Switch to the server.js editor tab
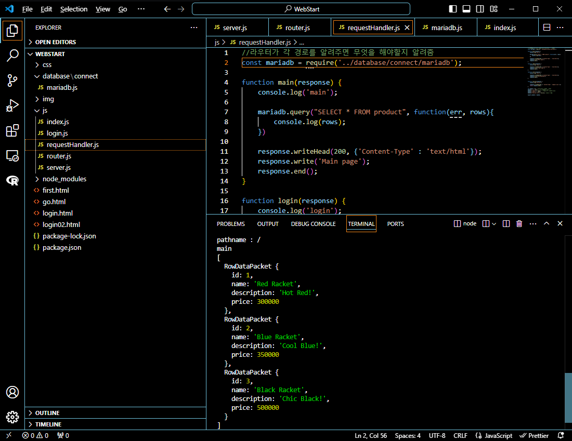Screen dimensions: 572x441 coord(238,28)
